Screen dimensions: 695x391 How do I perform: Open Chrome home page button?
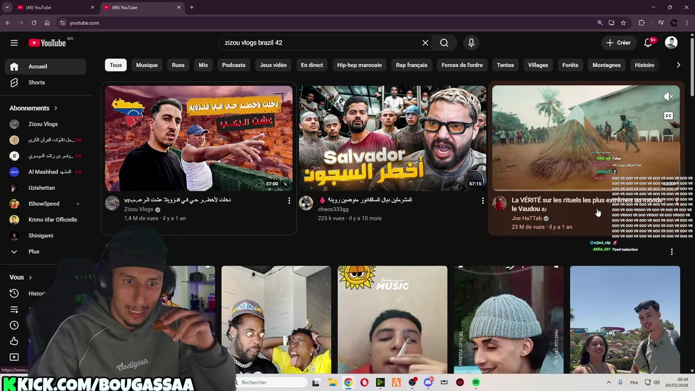(x=47, y=23)
